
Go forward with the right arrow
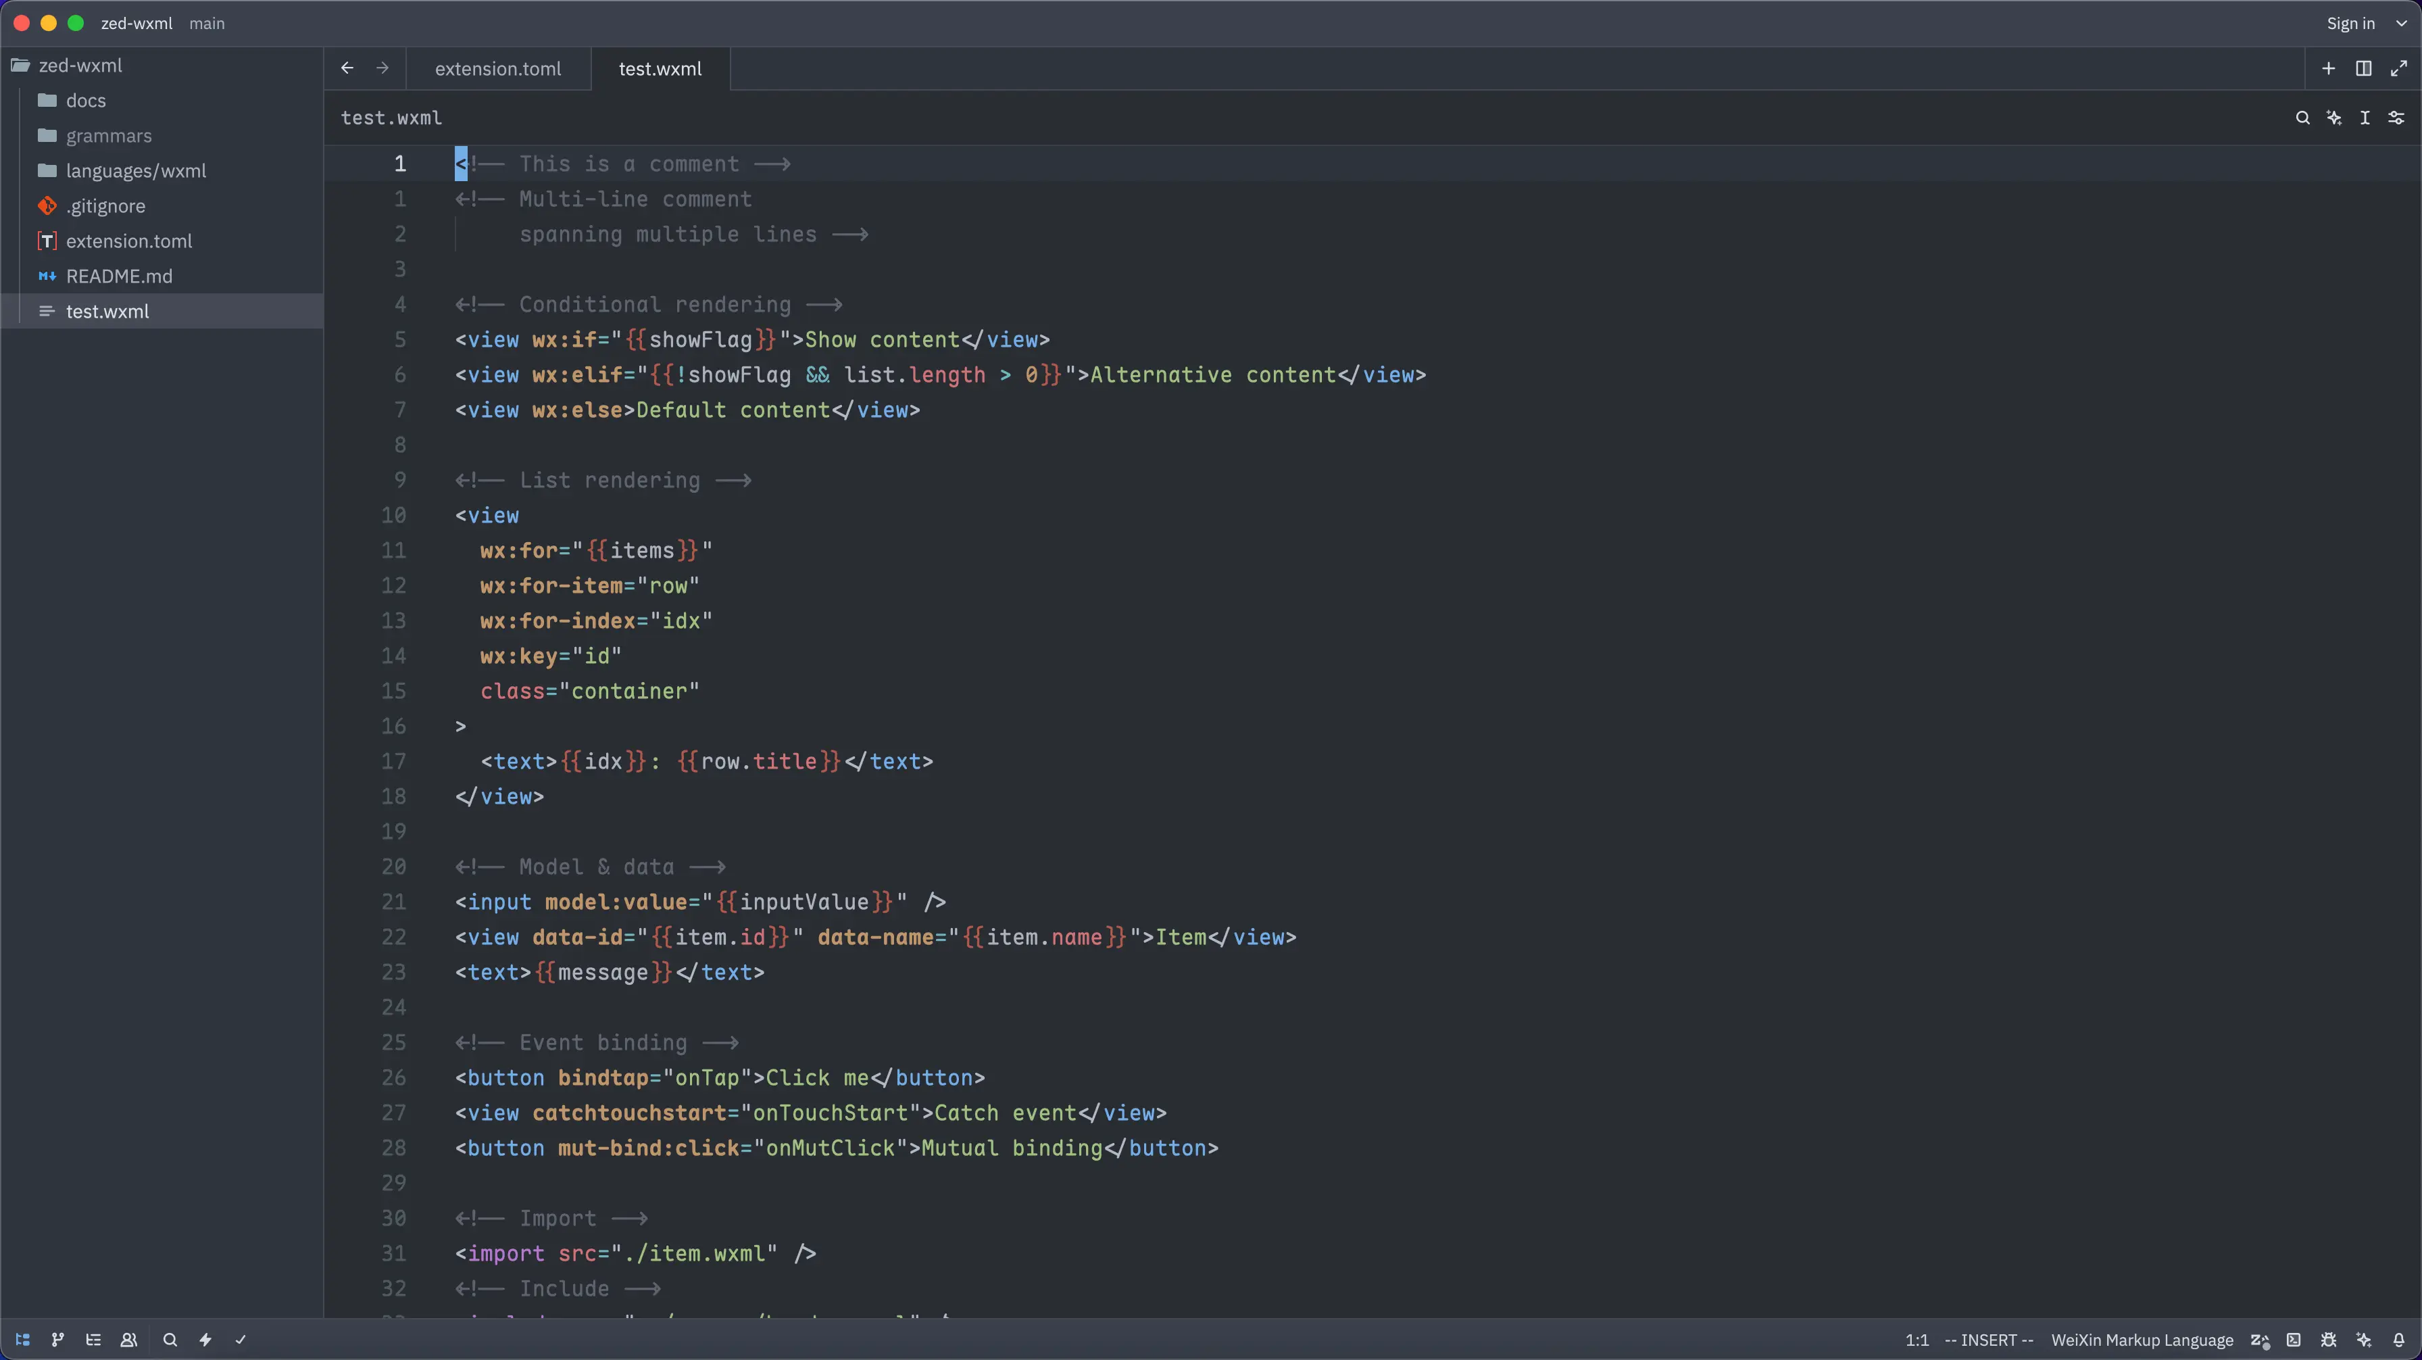[x=382, y=68]
